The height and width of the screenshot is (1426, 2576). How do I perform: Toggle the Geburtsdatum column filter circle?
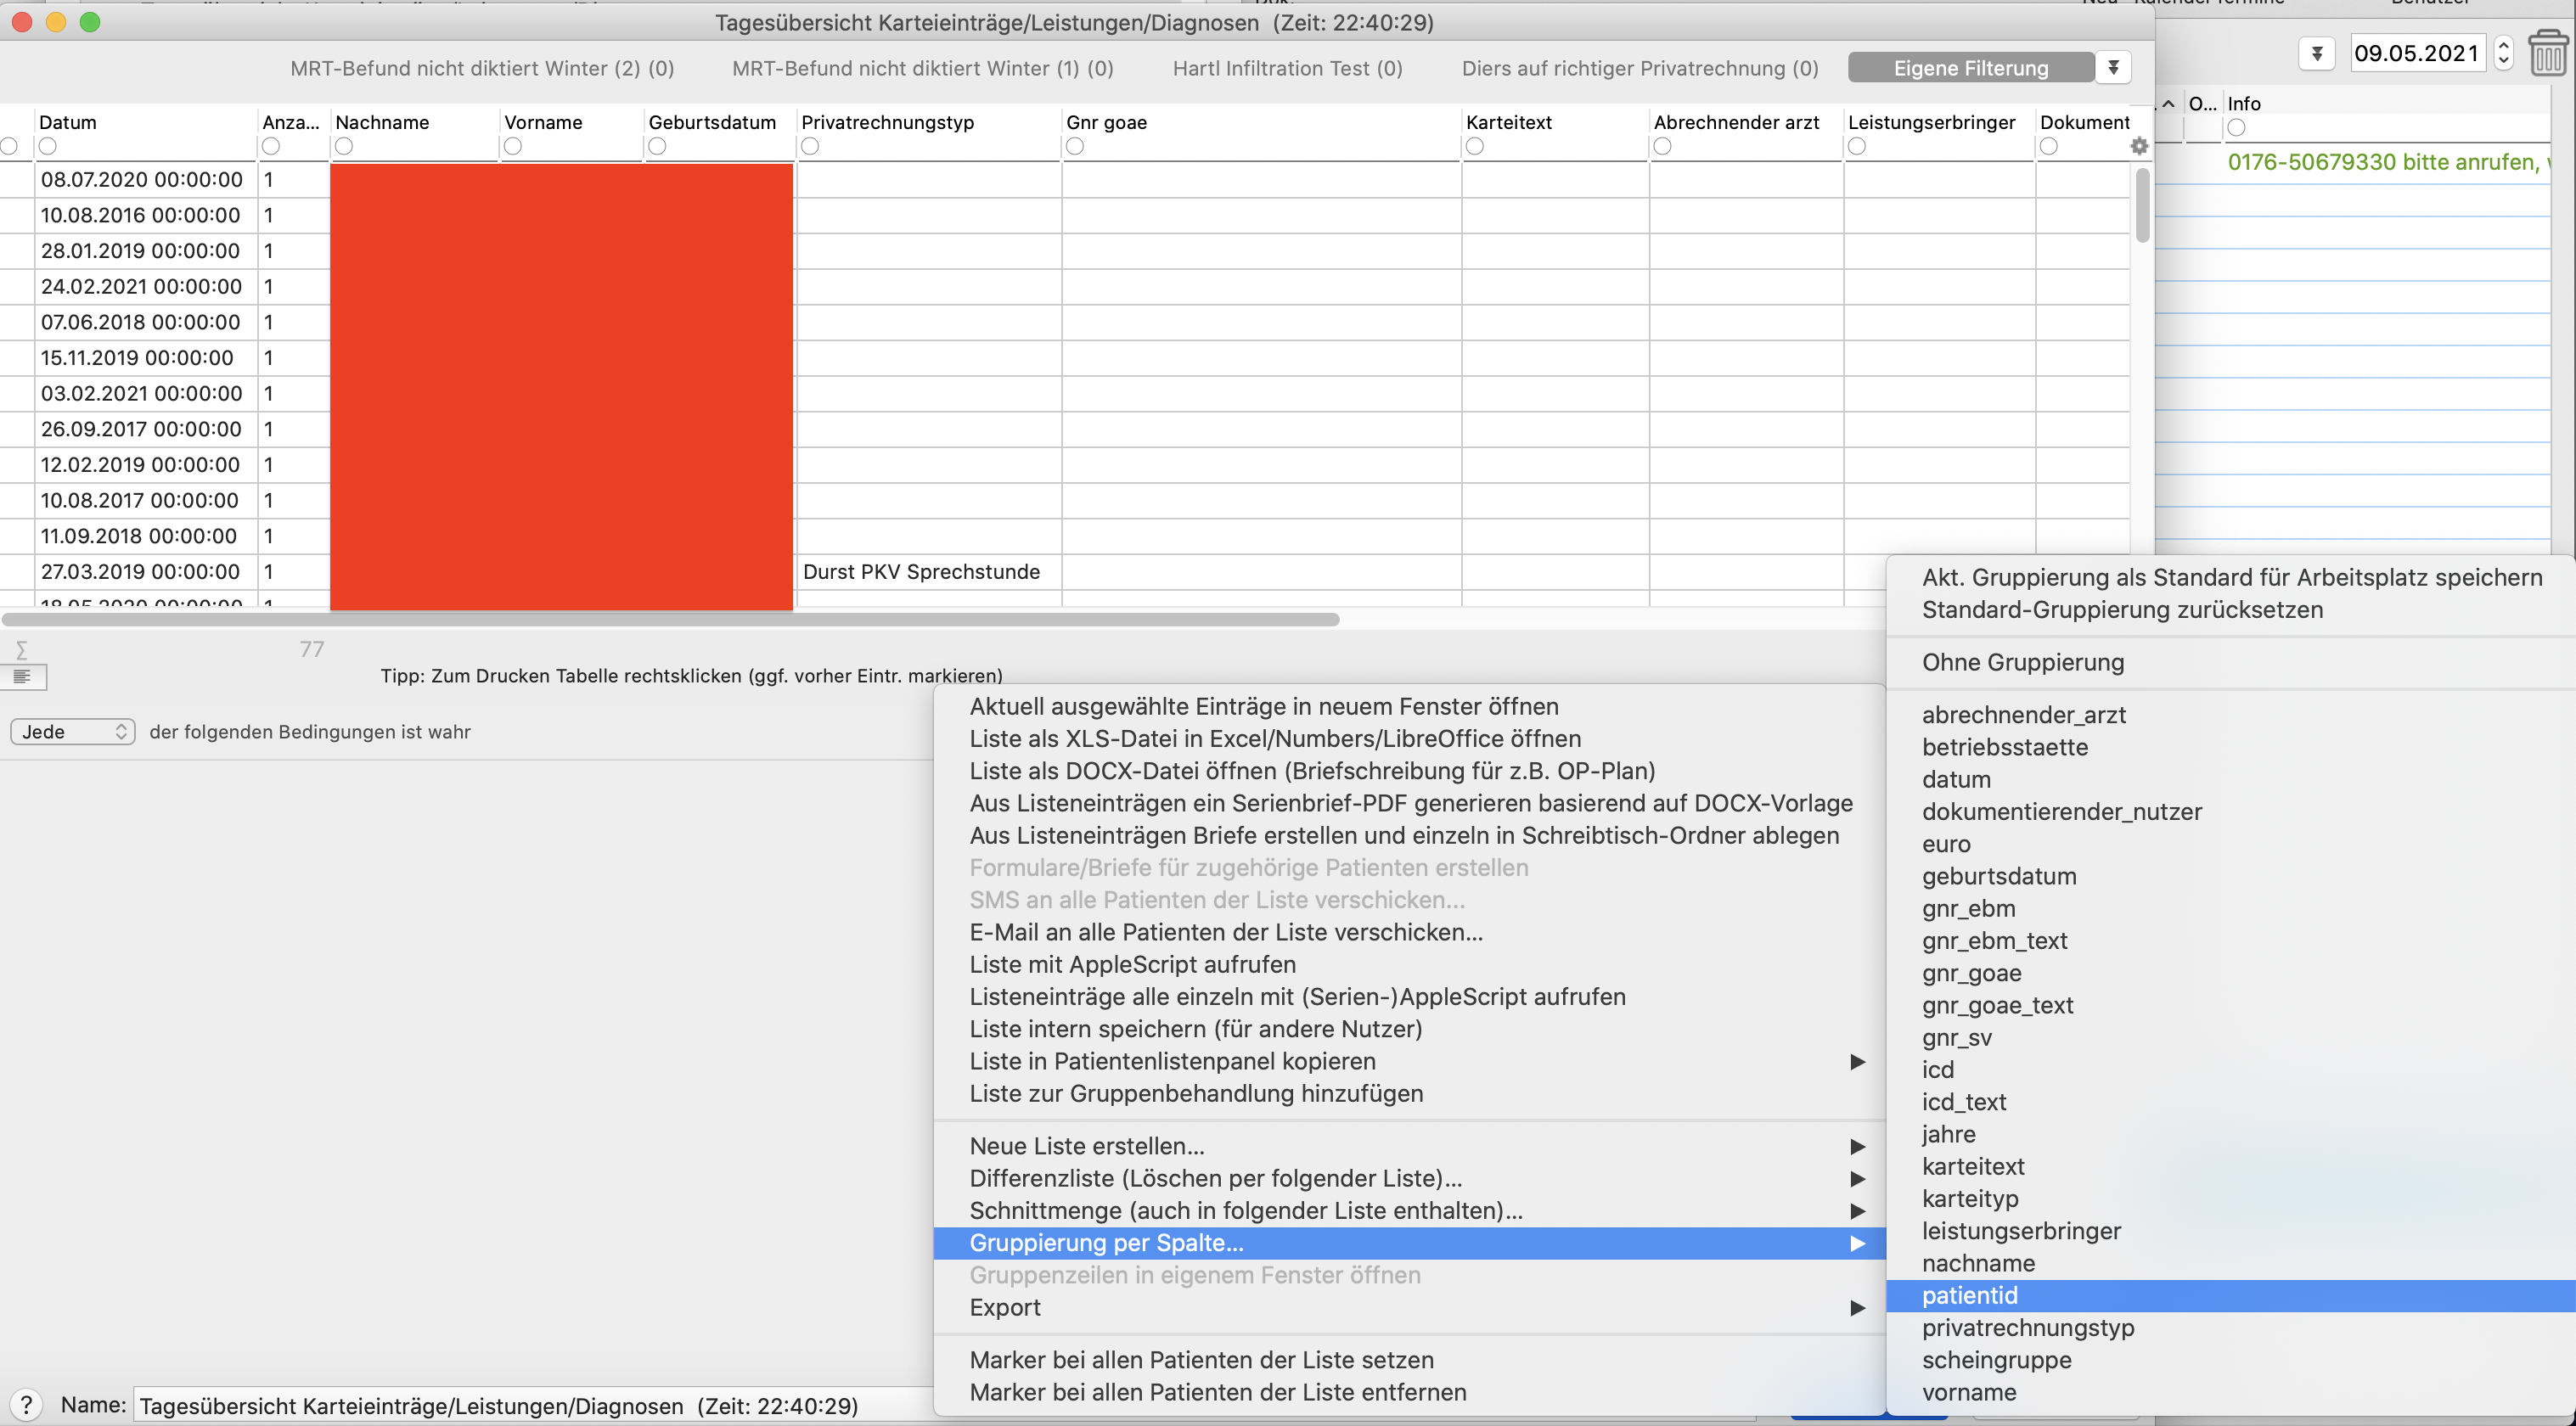point(657,146)
